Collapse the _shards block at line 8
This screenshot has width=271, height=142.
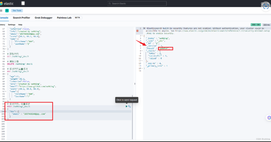[x=142, y=51]
